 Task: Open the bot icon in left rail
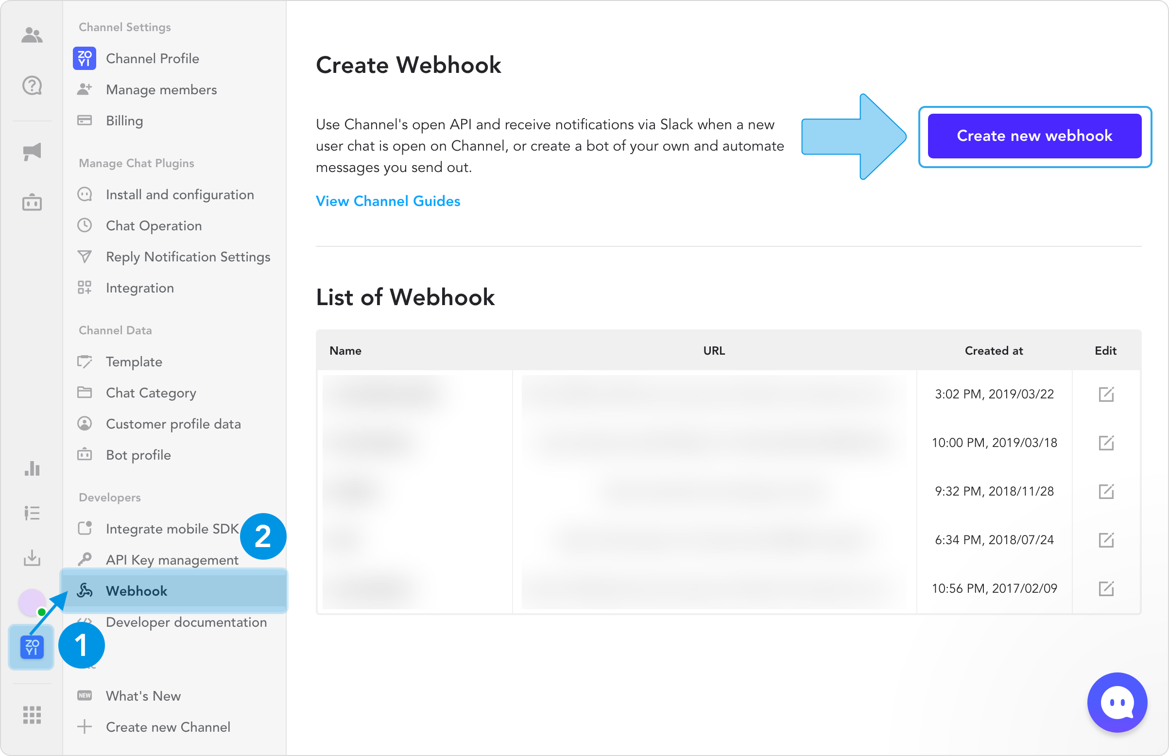[x=32, y=202]
